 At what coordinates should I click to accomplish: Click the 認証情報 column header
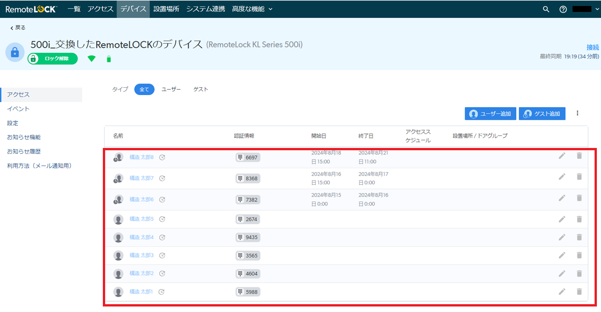click(x=244, y=136)
